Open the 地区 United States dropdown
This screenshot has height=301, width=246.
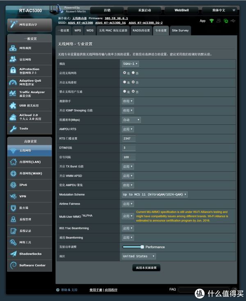[x=139, y=256]
